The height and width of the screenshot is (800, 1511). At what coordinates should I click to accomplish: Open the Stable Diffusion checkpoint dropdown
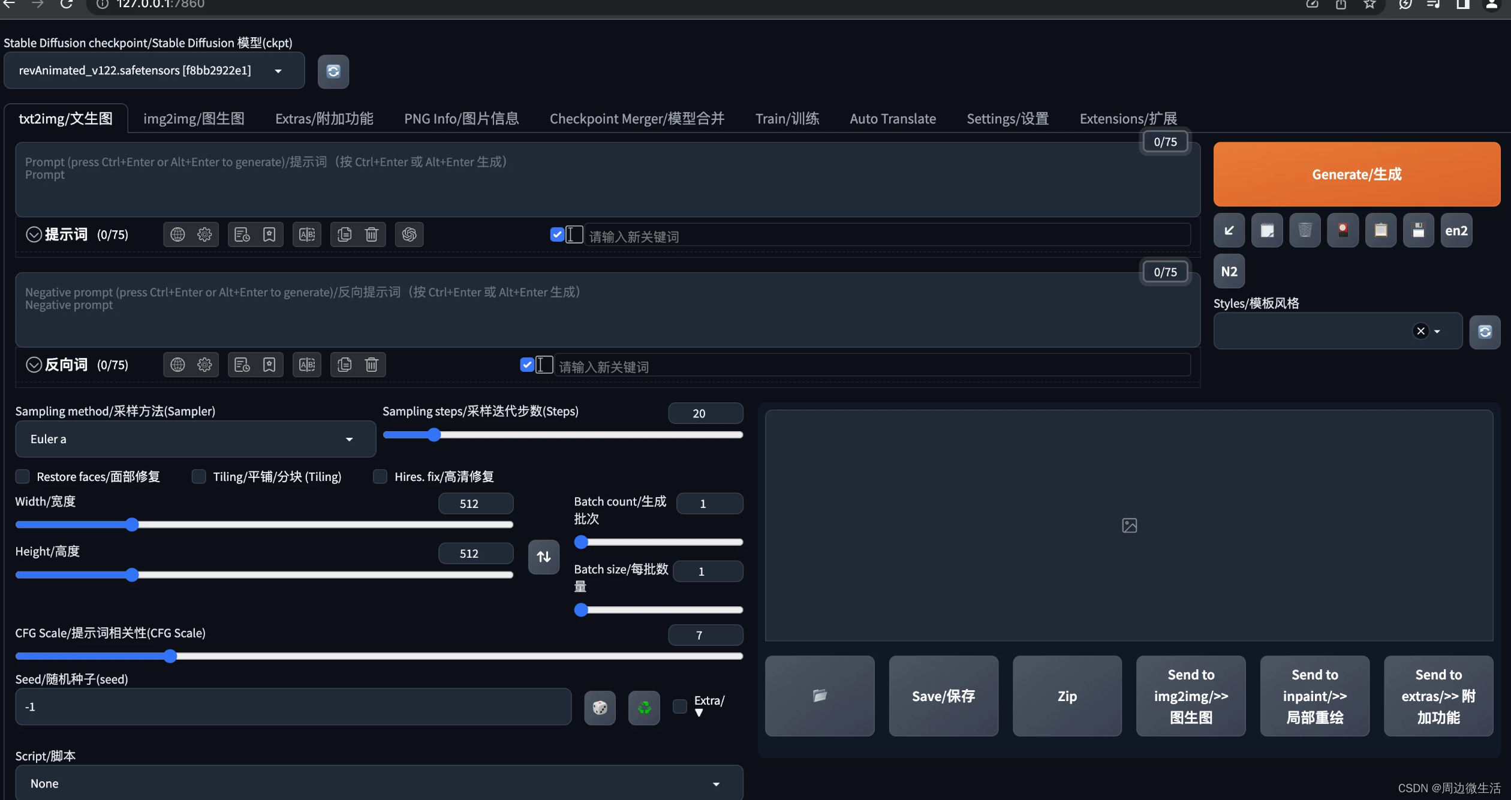(154, 71)
